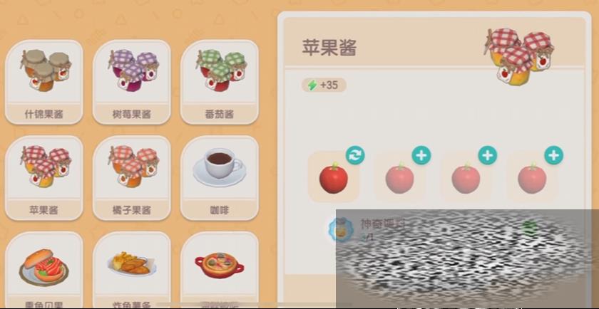Select the 什锦果酱 recipe card
The height and width of the screenshot is (309, 599).
coord(44,82)
